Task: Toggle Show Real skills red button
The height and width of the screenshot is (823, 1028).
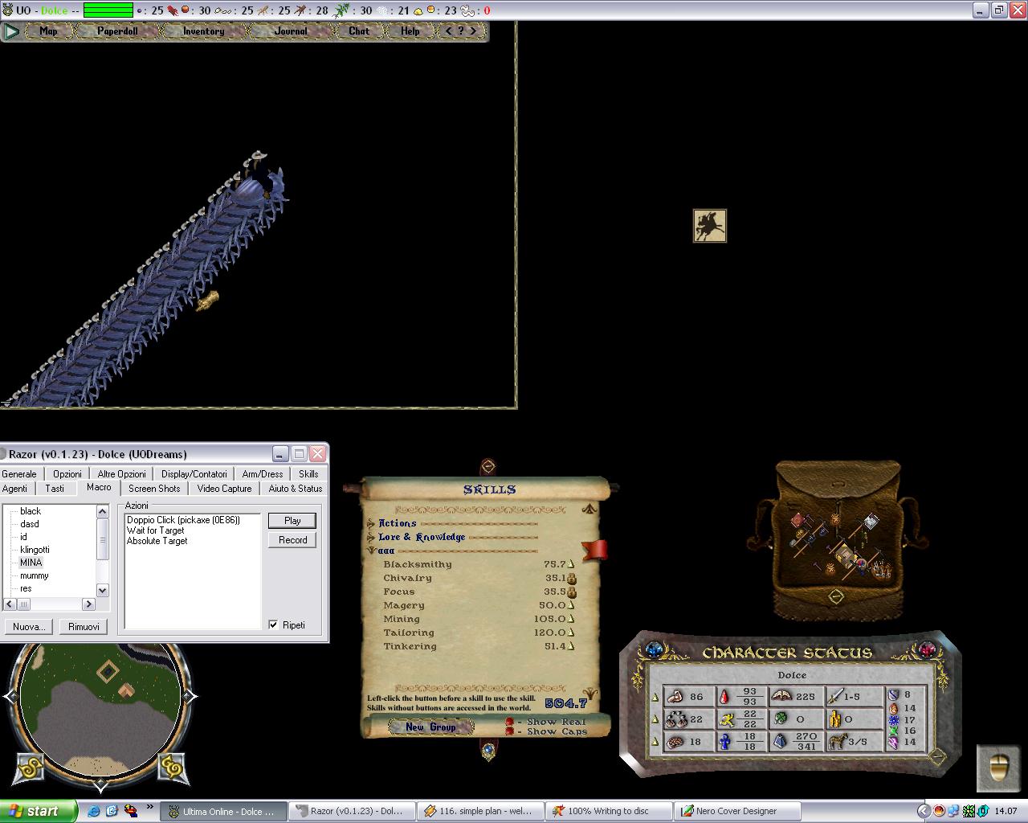Action: [509, 722]
